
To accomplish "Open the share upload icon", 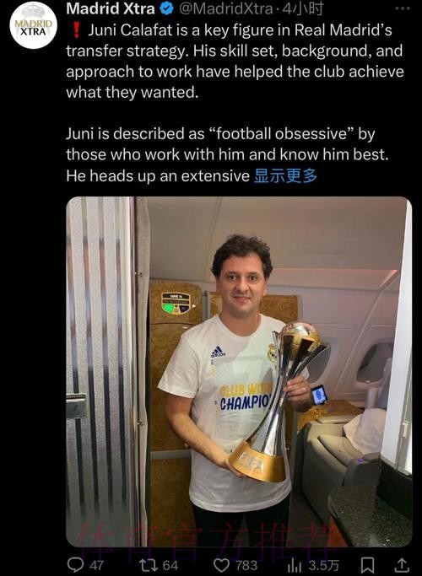I will [x=402, y=565].
